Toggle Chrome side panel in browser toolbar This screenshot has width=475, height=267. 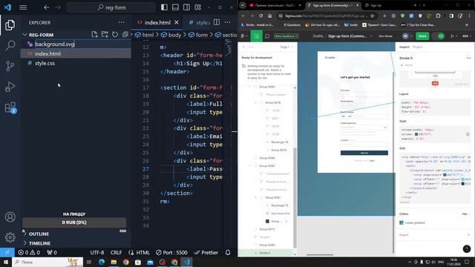pos(451,16)
